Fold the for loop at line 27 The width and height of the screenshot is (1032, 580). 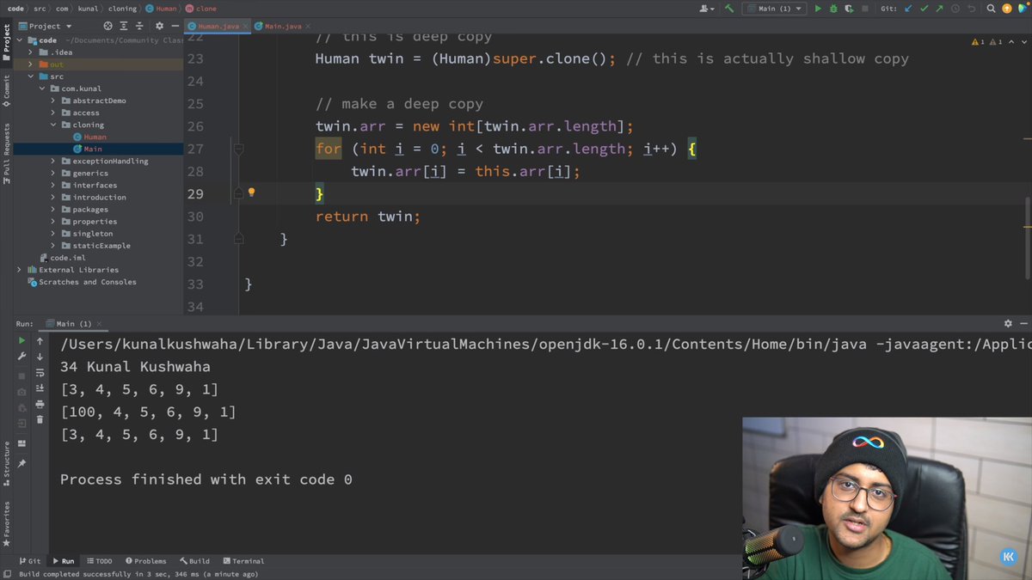click(x=239, y=149)
